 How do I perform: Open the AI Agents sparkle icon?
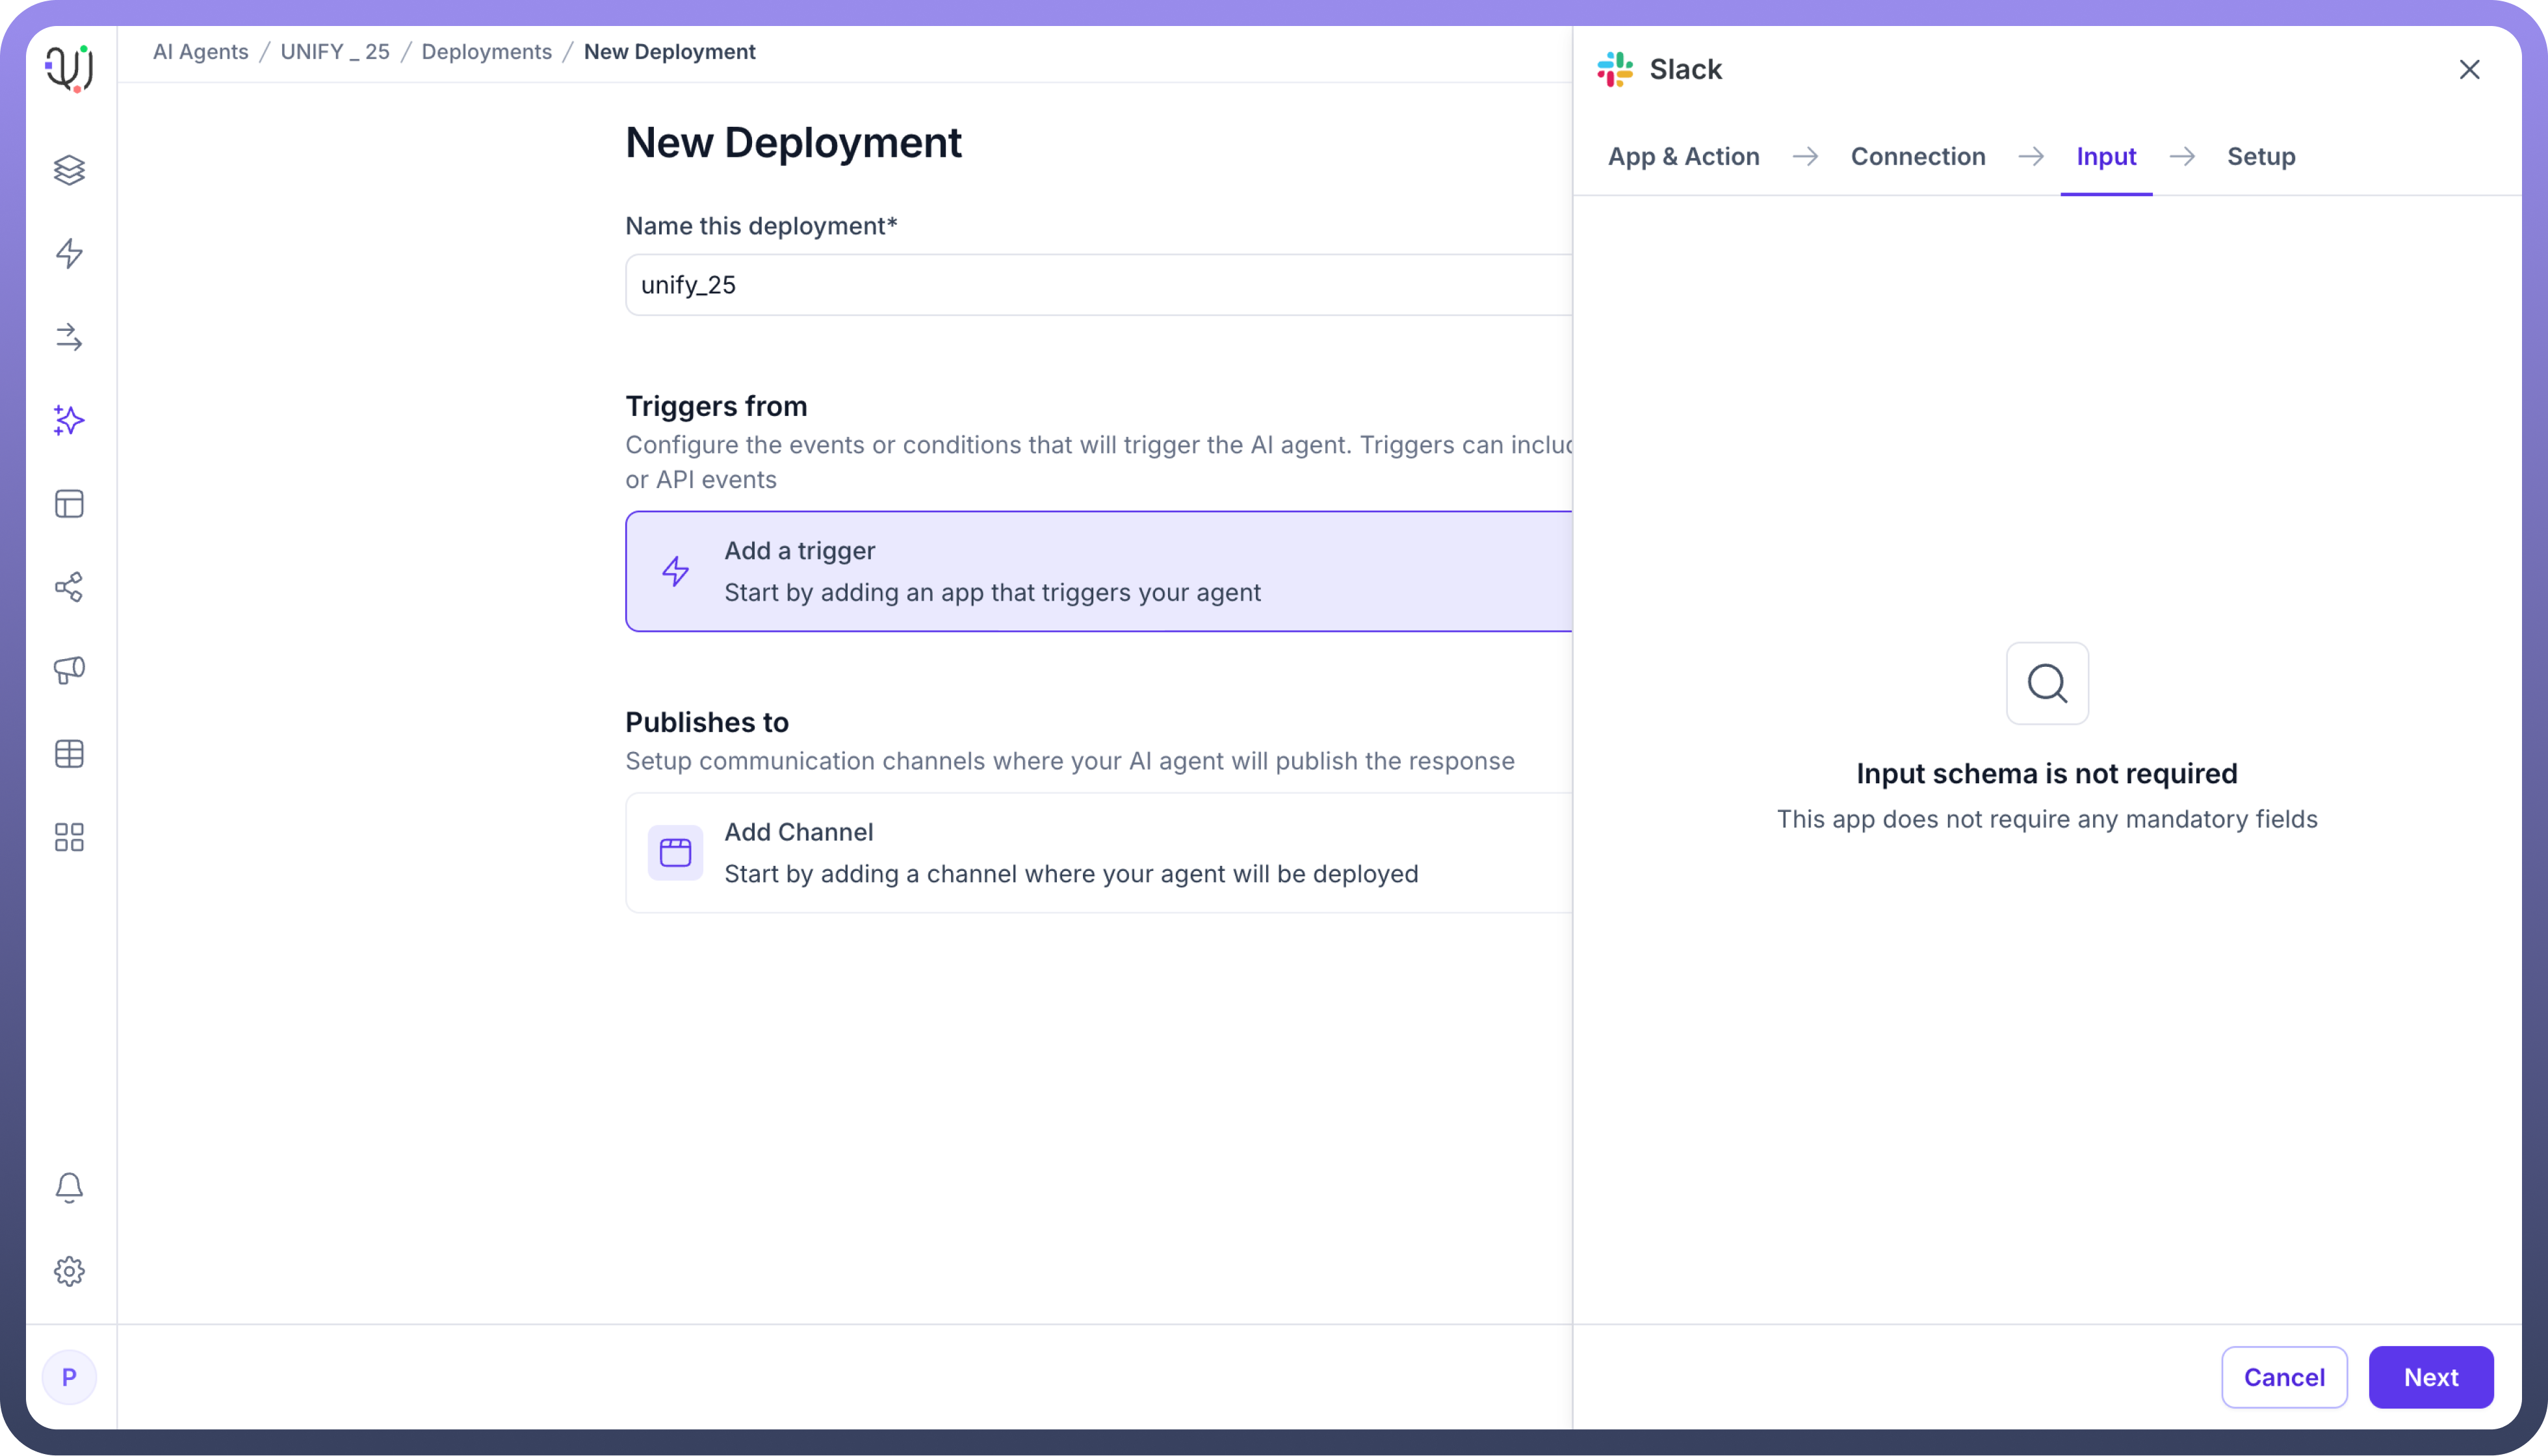tap(69, 420)
